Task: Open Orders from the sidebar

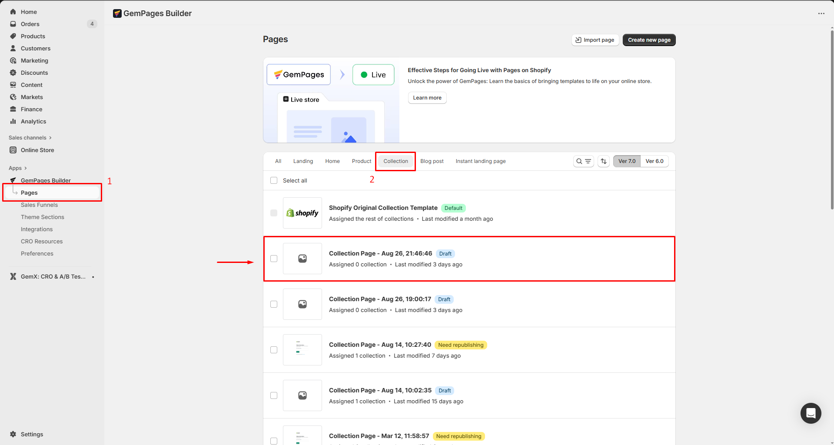Action: (x=30, y=24)
